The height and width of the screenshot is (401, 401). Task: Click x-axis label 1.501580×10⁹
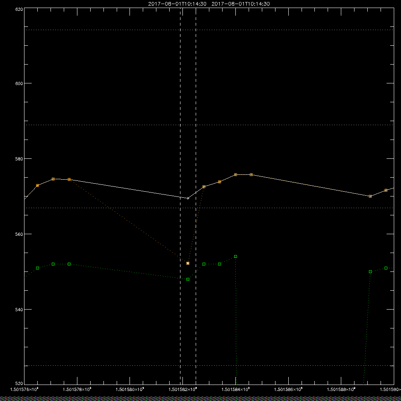coord(130,389)
